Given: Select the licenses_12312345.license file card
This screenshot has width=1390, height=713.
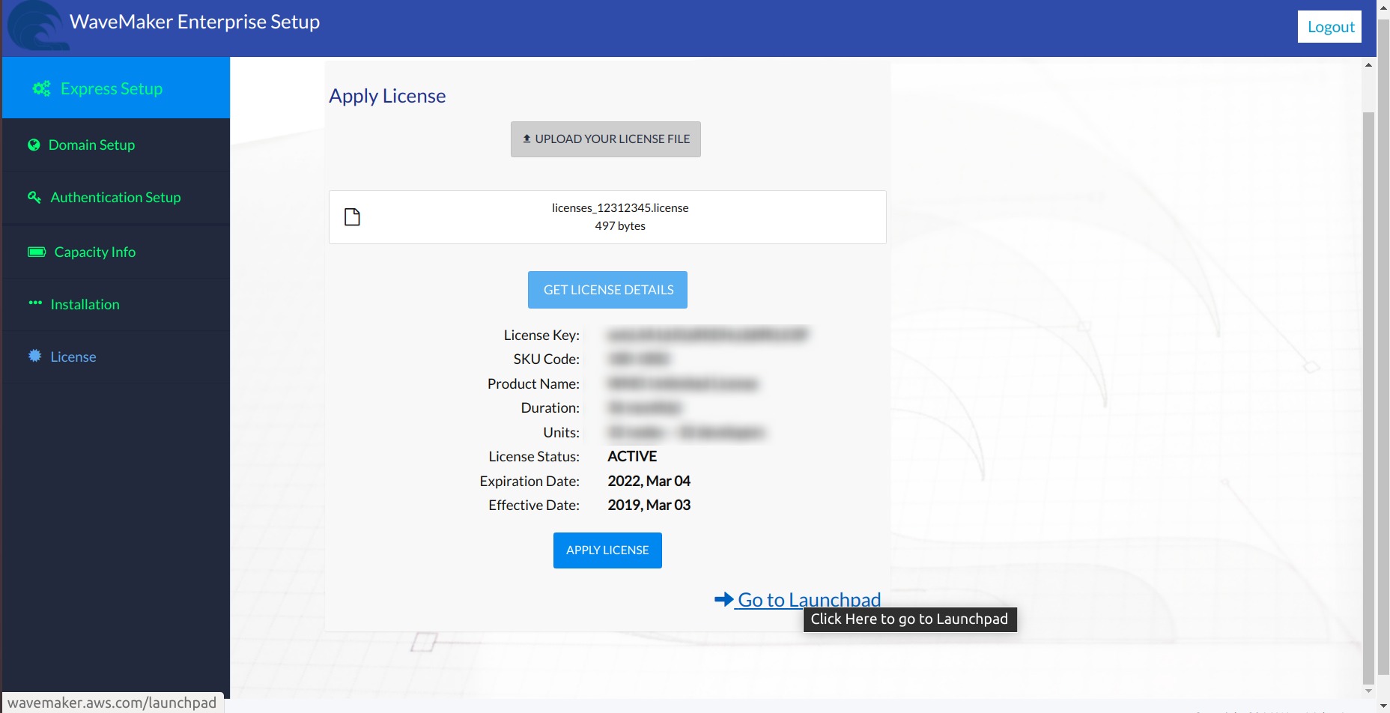Looking at the screenshot, I should coord(607,216).
